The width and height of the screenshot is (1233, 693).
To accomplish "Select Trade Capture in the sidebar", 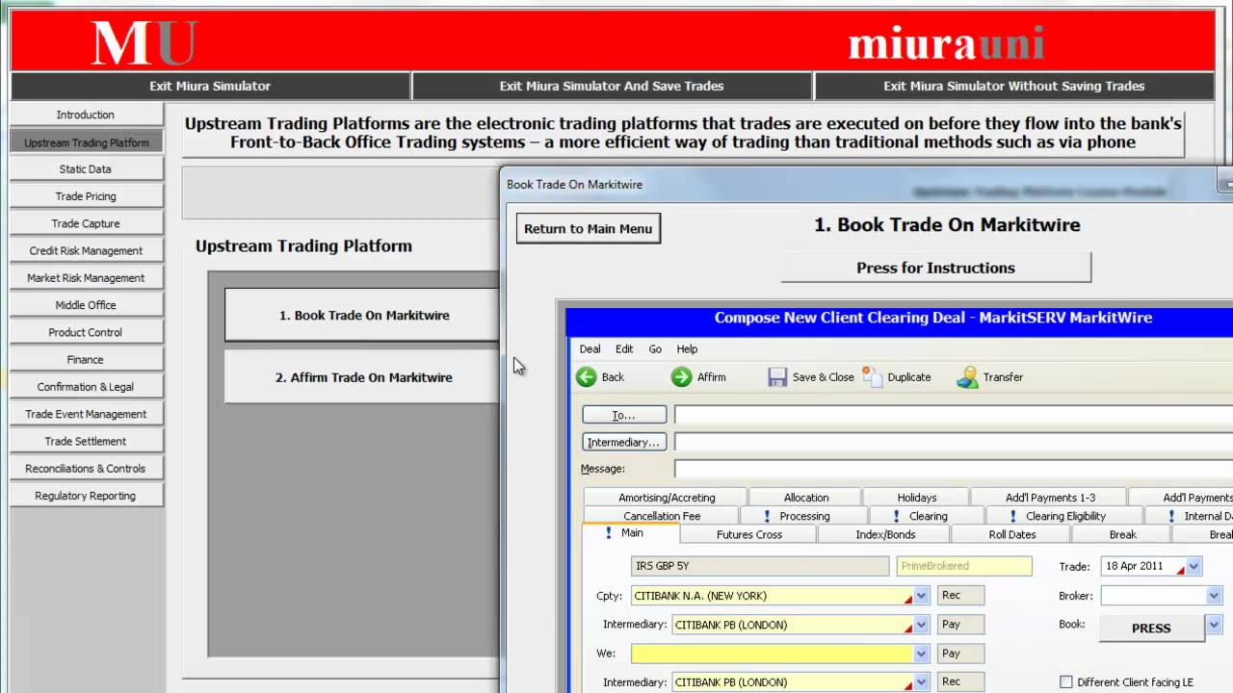I will (x=86, y=223).
